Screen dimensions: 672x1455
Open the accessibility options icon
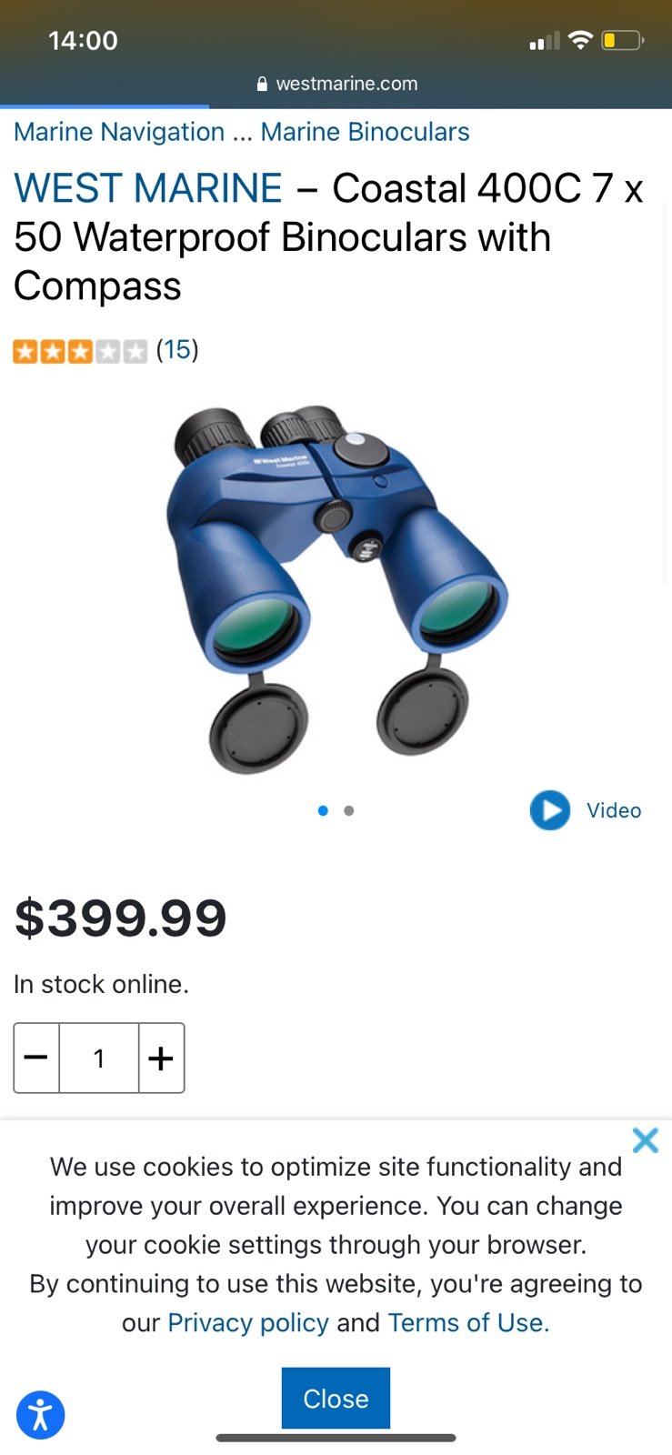coord(41,1415)
